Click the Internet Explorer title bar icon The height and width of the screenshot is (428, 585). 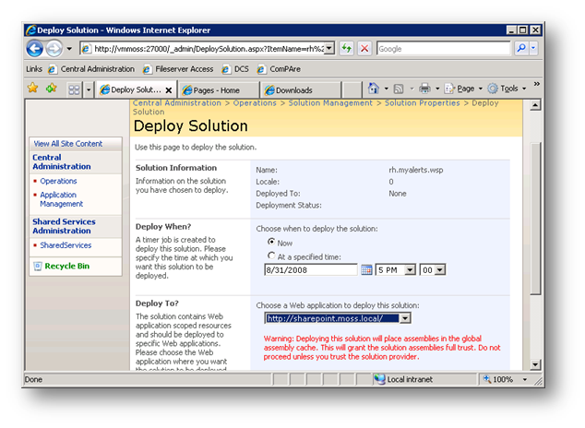(31, 30)
